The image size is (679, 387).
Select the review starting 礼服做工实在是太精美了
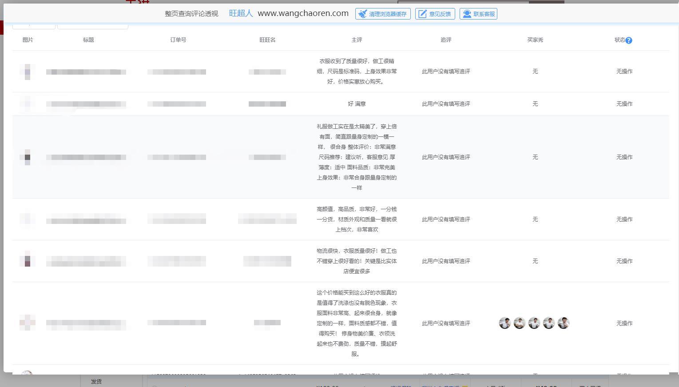point(357,157)
